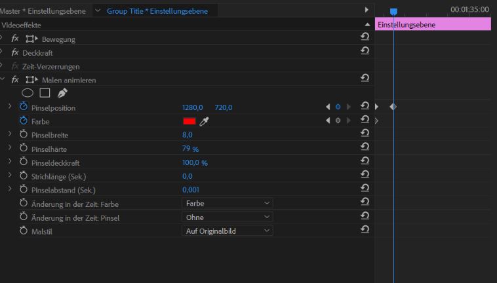Image resolution: width=497 pixels, height=283 pixels.
Task: Expand the Pinseldeckkraft property
Action: click(10, 161)
